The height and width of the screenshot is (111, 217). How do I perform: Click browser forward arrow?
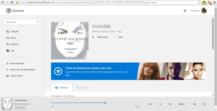coord(7,2)
